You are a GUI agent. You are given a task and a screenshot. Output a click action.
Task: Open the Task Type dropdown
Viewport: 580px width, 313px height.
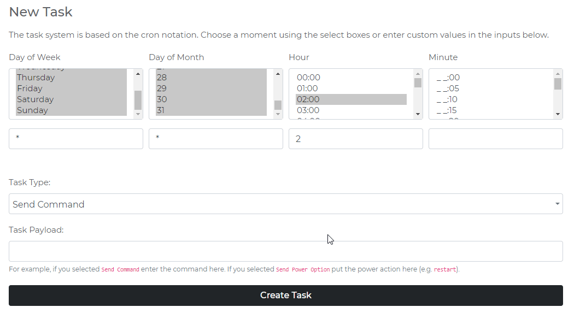click(x=285, y=204)
